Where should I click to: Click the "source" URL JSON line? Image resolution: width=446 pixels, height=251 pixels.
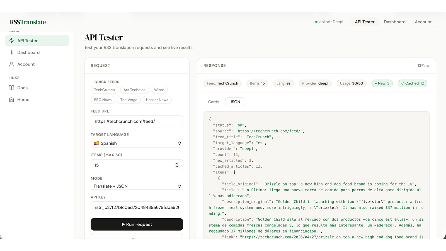coord(259,131)
